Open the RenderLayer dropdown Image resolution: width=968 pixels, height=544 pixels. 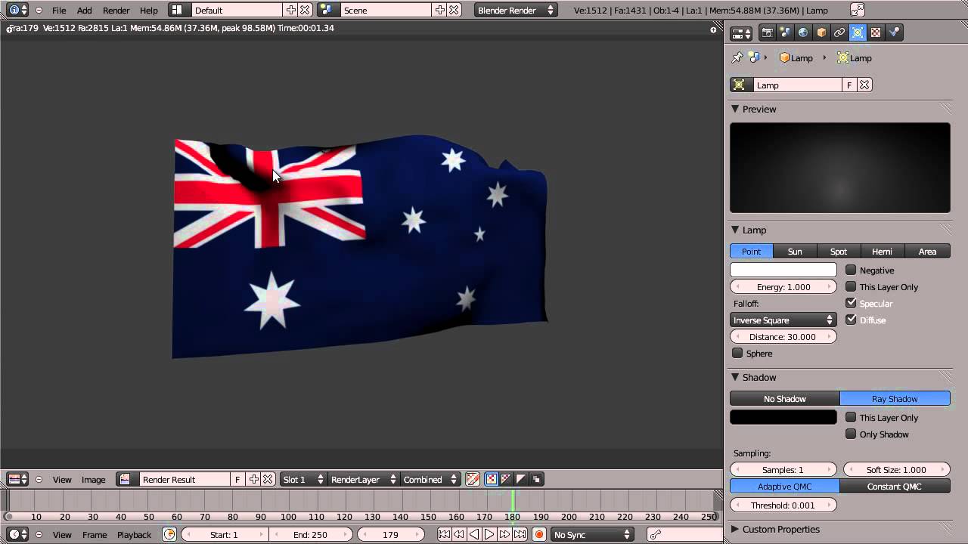tap(363, 479)
